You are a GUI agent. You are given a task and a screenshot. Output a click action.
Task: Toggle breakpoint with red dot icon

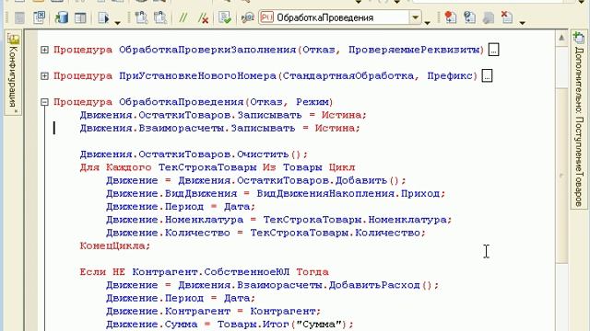(x=450, y=17)
